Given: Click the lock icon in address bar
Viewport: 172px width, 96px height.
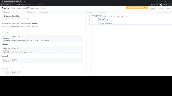Looking at the screenshot, I should tap(14, 5).
